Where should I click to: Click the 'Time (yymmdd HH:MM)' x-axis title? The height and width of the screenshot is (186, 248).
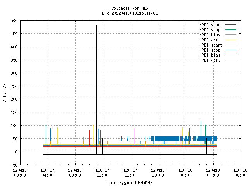click(130, 183)
